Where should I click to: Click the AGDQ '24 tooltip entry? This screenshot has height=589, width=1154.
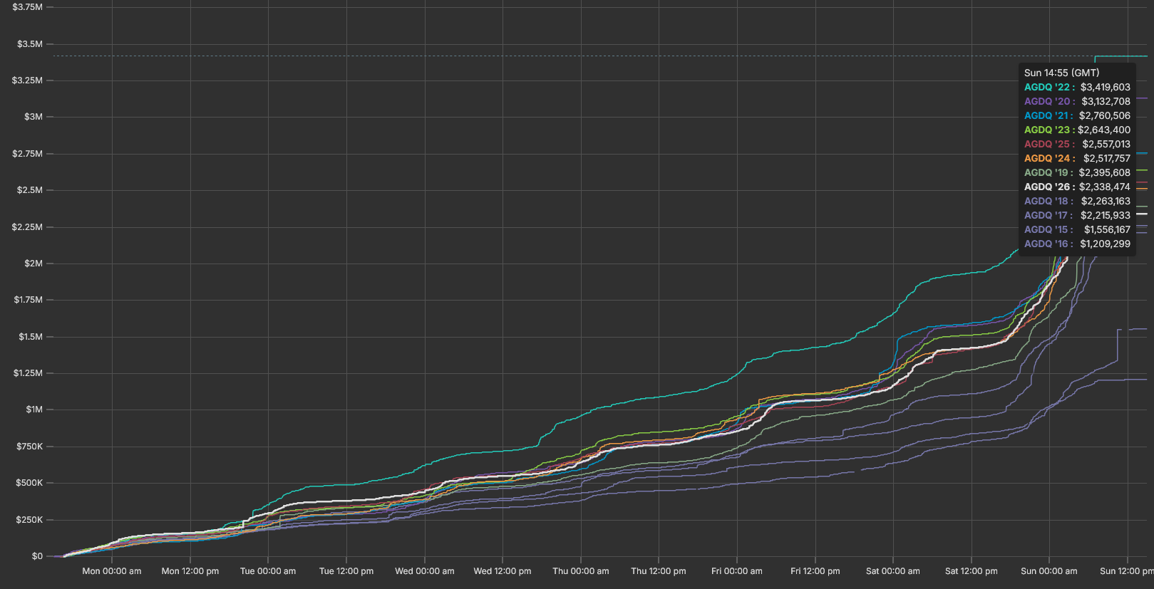1077,158
